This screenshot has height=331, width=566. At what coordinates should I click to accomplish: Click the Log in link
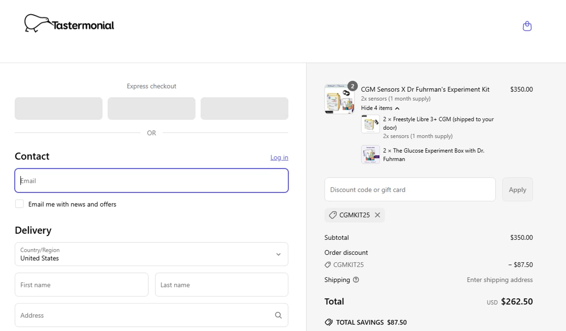[x=279, y=157]
